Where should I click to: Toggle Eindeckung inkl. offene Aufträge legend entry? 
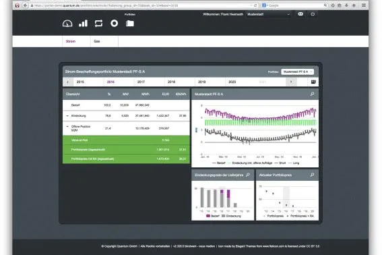point(250,163)
